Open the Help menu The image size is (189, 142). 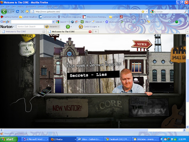[55, 7]
